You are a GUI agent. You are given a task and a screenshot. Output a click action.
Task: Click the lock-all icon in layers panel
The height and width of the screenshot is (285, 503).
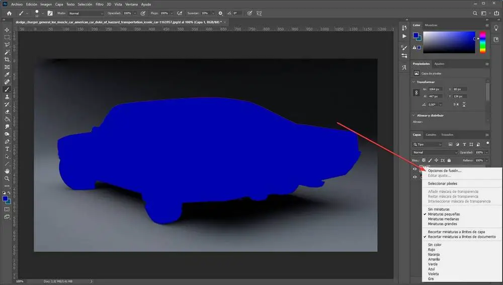[449, 160]
